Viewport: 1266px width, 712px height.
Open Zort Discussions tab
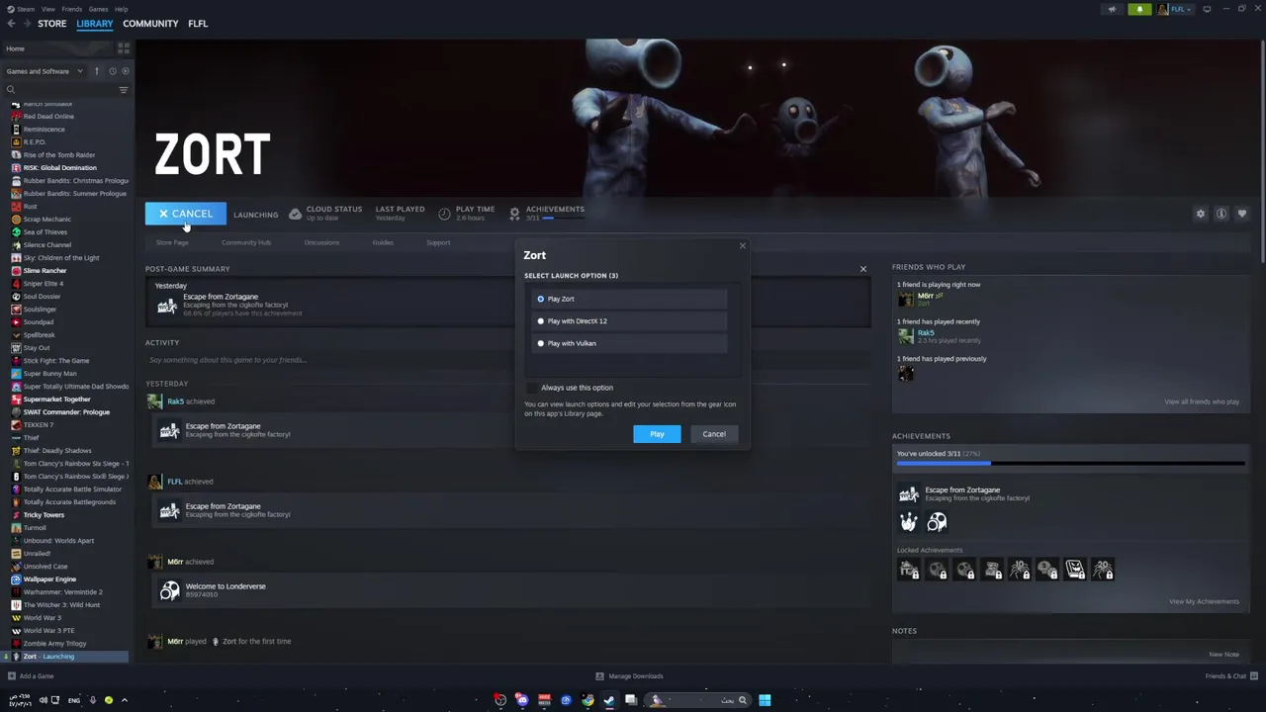click(x=321, y=242)
